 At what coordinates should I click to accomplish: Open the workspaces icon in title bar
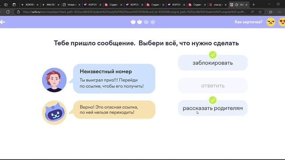(6, 5)
